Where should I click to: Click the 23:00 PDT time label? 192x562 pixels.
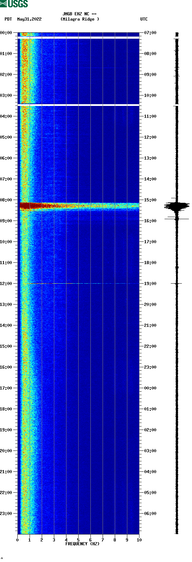tap(6, 514)
